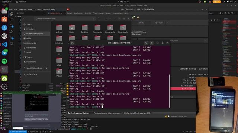
Task: Click the power icon in top bar
Action: (x=235, y=1)
